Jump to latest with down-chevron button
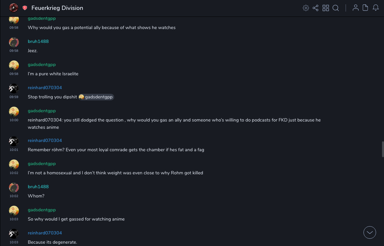Viewport: 384px width, 246px height. (x=370, y=232)
